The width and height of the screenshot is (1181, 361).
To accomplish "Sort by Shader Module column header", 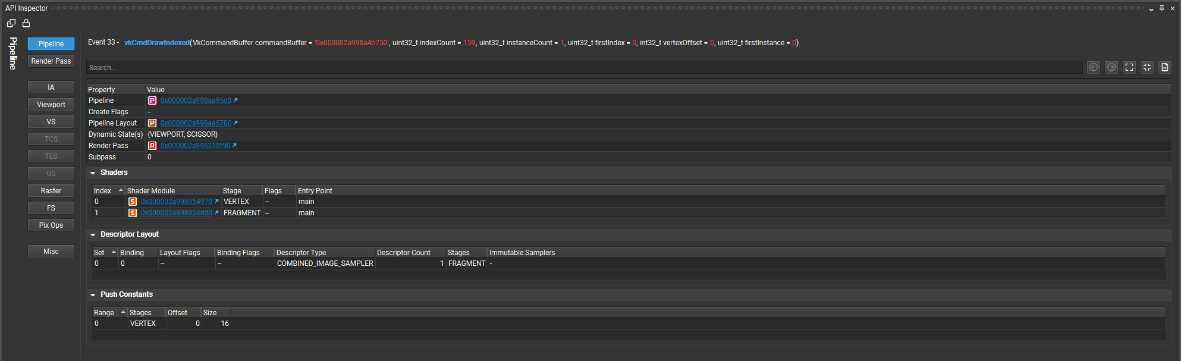I will click(172, 191).
